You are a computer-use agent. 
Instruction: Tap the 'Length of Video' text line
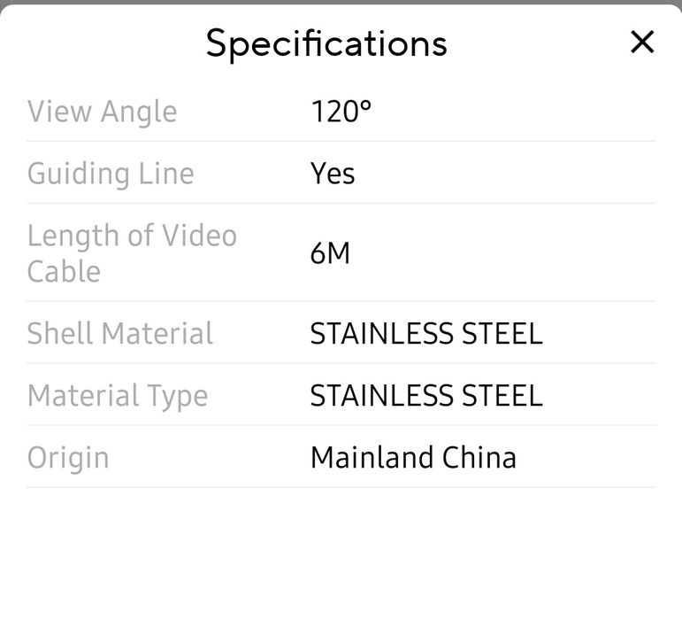(x=132, y=236)
